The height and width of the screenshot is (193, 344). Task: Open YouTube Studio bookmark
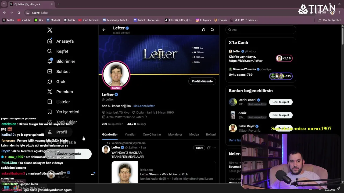[x=89, y=20]
